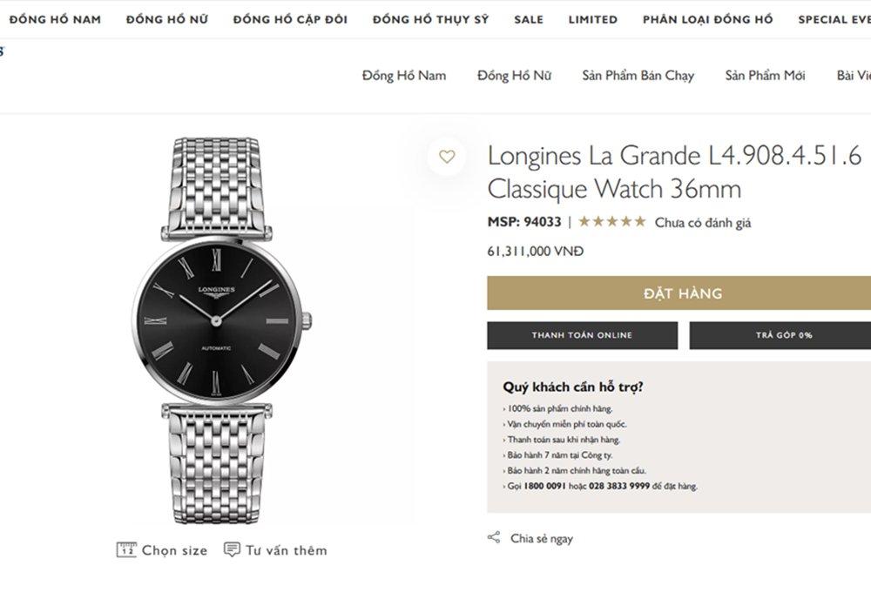Switch to Sản Phẩm Bán Chạy tab
Image resolution: width=871 pixels, height=599 pixels.
(638, 76)
